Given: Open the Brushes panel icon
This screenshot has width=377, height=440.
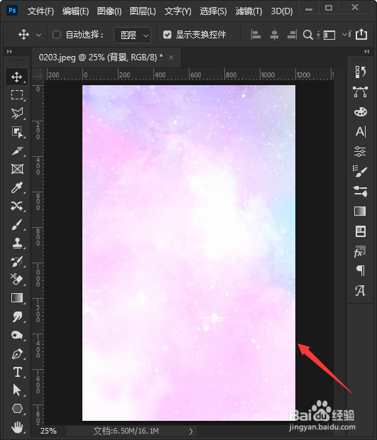Looking at the screenshot, I should (360, 171).
